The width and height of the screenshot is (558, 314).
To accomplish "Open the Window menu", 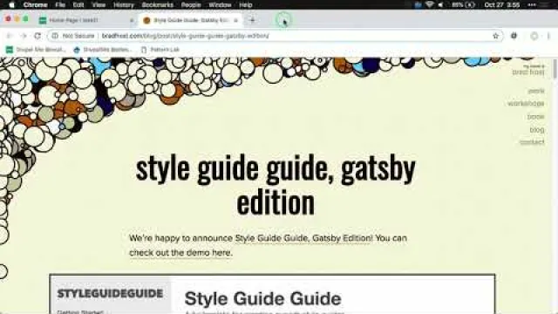I will click(x=220, y=5).
